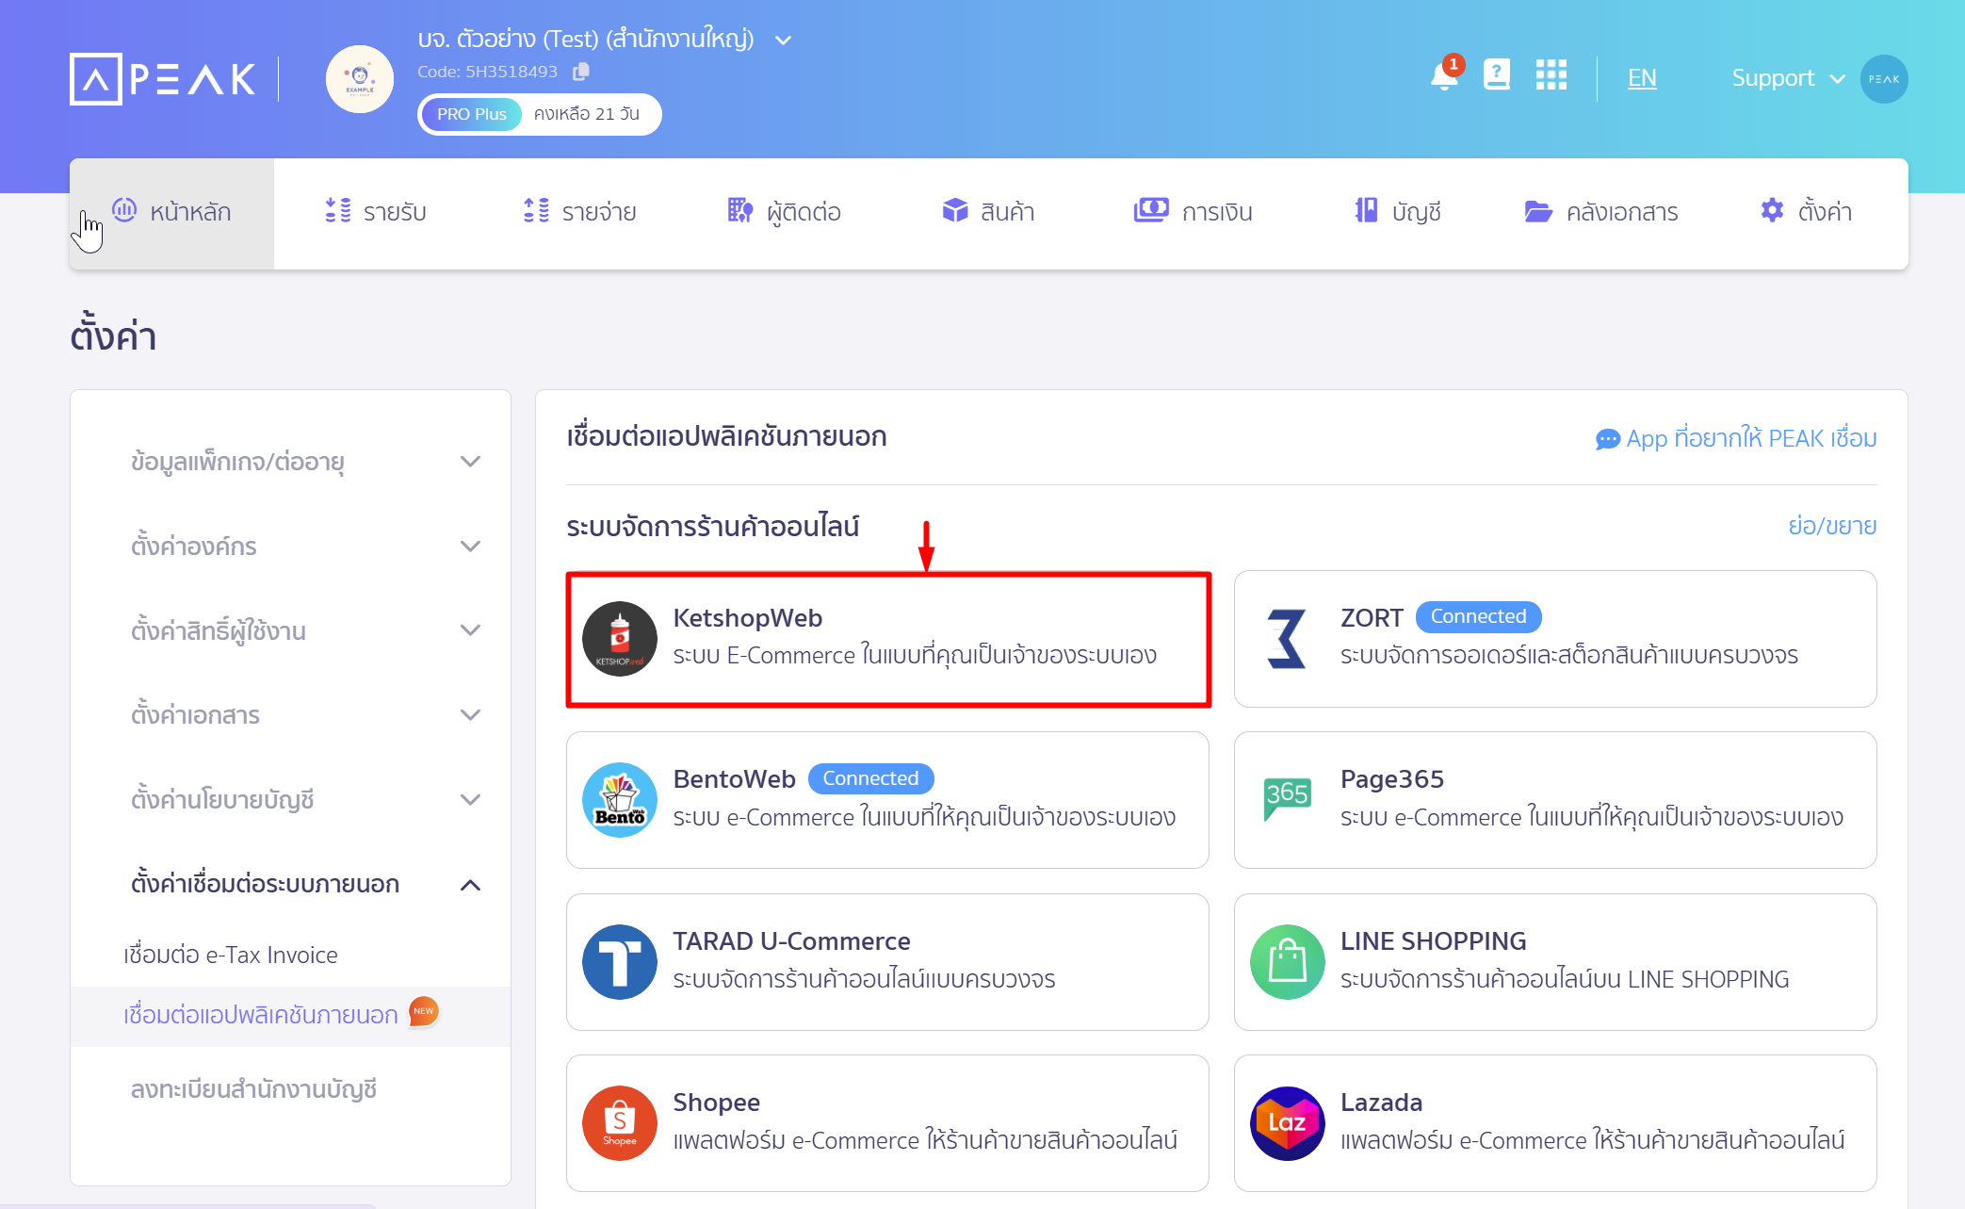1965x1209 pixels.
Task: Click the การเงิน money icon
Action: tap(1151, 210)
